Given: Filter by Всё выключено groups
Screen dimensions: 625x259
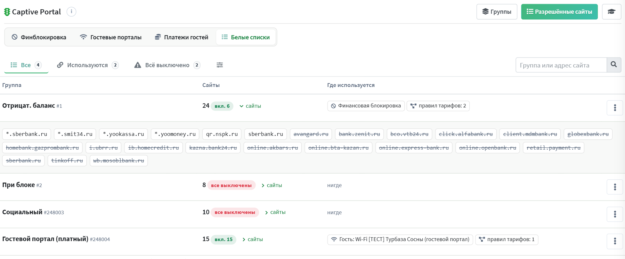Looking at the screenshot, I should [x=167, y=65].
